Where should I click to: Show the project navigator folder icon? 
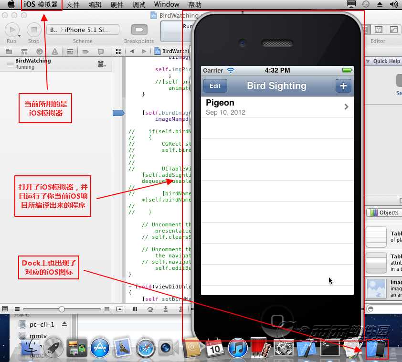tap(9, 52)
